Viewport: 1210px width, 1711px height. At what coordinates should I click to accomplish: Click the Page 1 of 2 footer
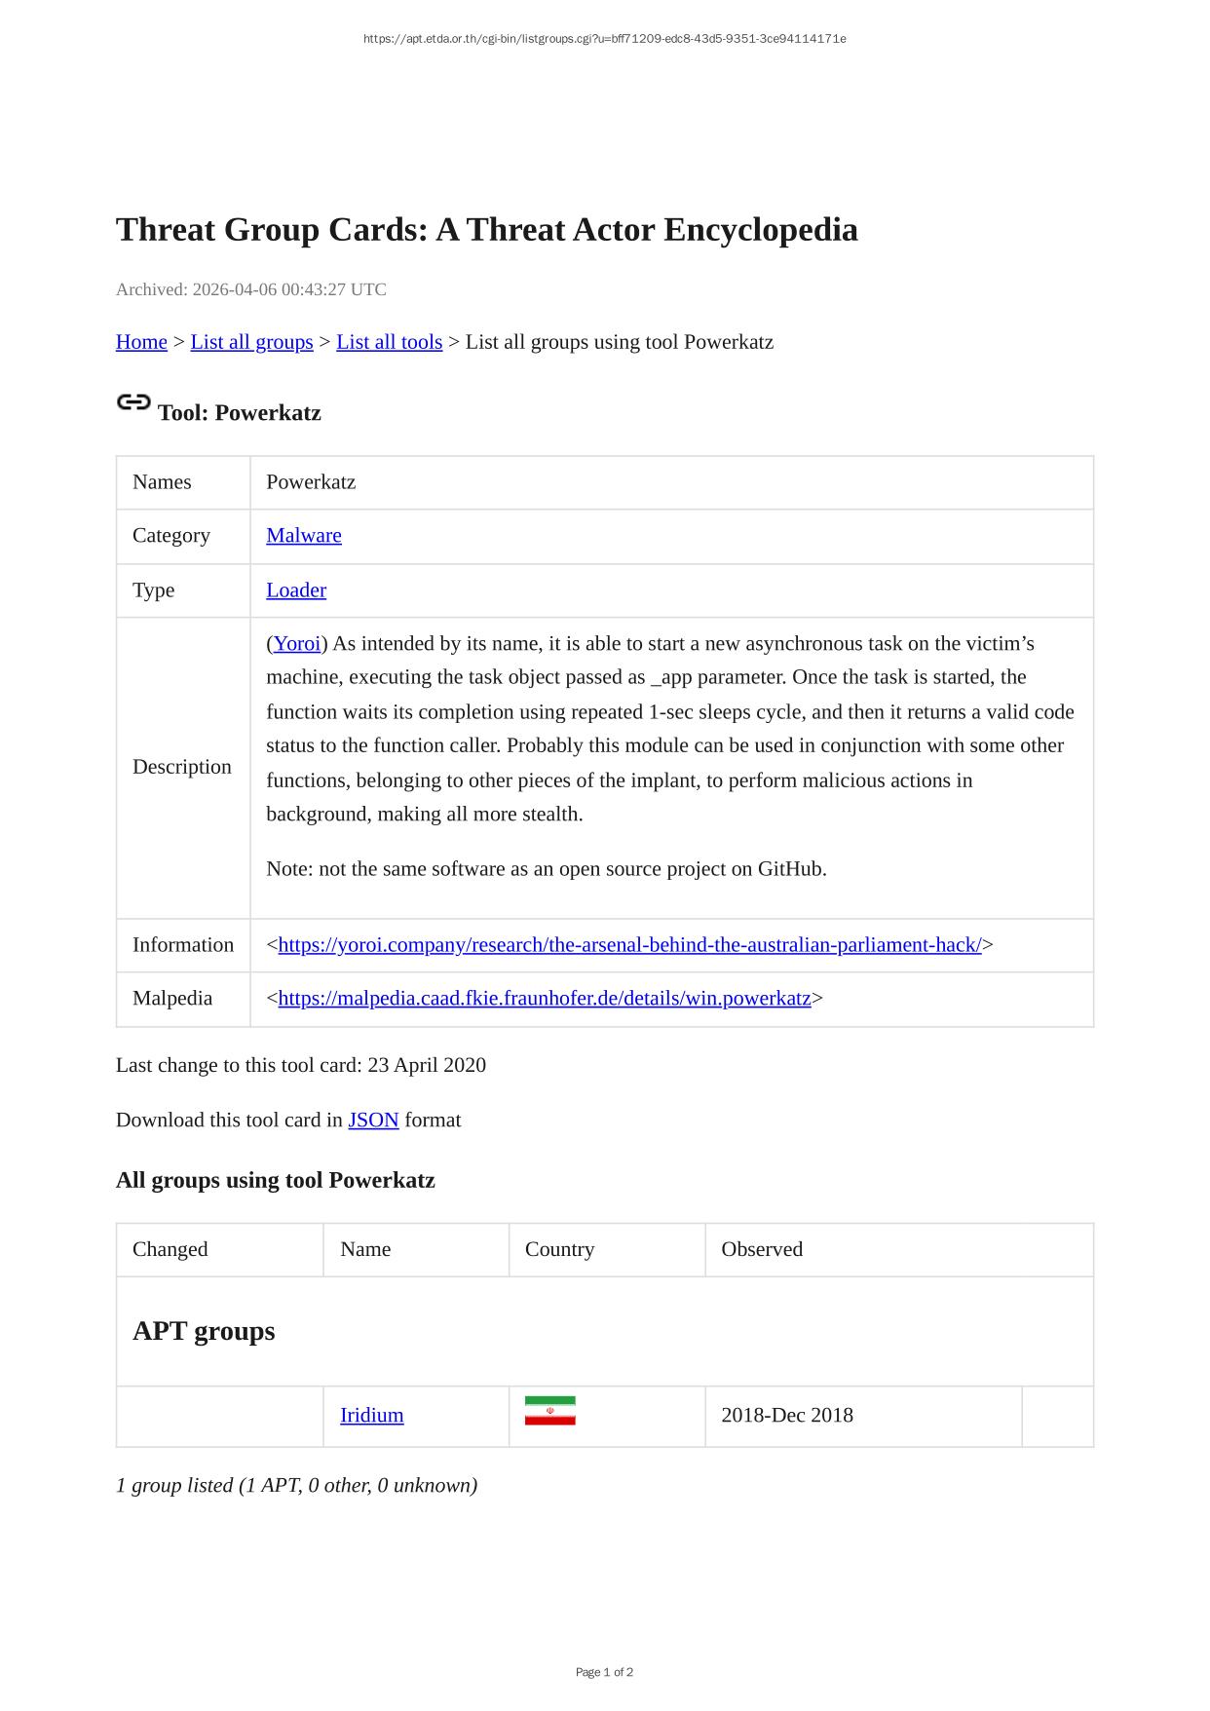[x=604, y=1672]
